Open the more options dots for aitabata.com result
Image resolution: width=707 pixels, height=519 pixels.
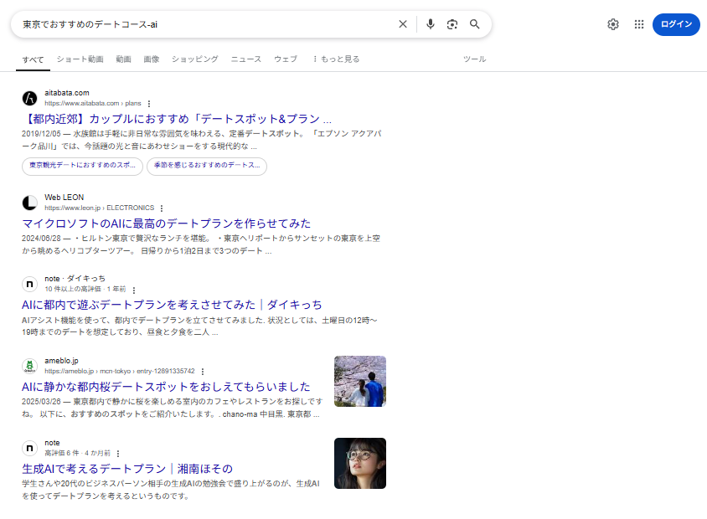[149, 104]
